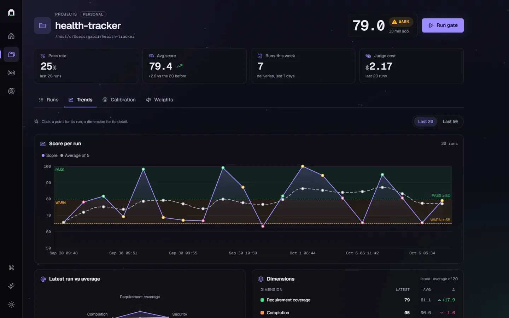This screenshot has height=318, width=509.
Task: Click the layers icon beside Dimensions heading
Action: 261,279
